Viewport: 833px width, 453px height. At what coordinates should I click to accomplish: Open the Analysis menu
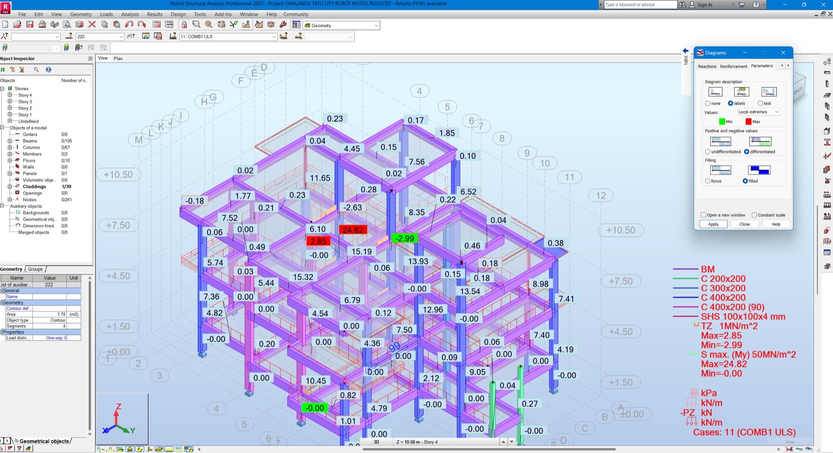coord(130,14)
